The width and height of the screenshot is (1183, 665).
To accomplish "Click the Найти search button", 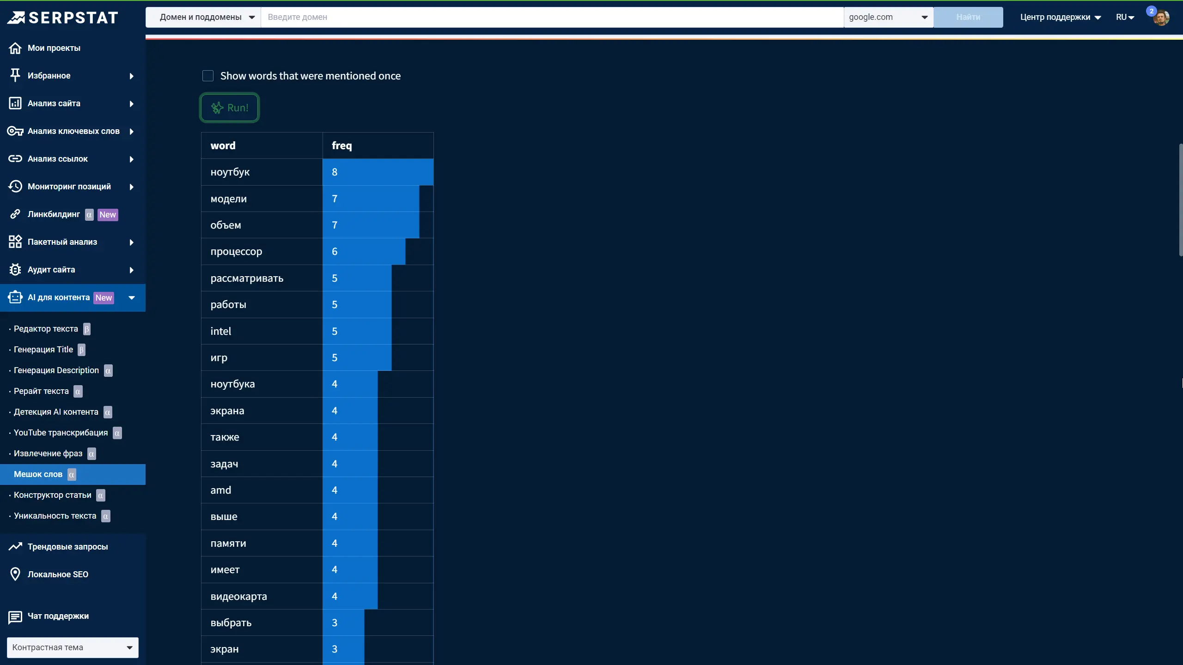I will (968, 17).
